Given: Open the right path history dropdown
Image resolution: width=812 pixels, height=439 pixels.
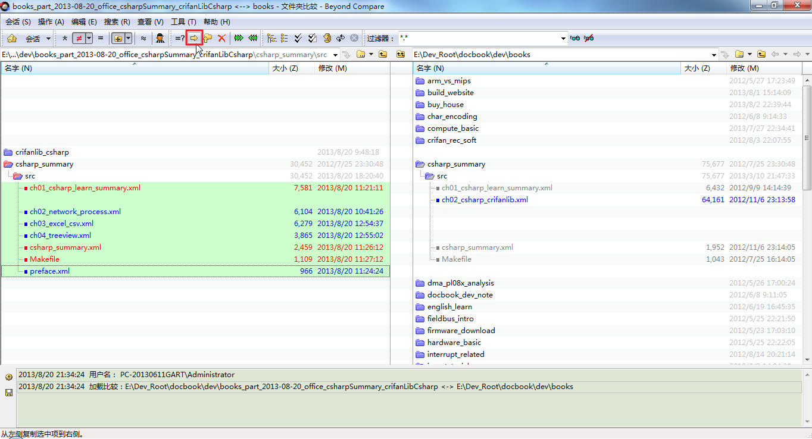Looking at the screenshot, I should click(x=714, y=55).
